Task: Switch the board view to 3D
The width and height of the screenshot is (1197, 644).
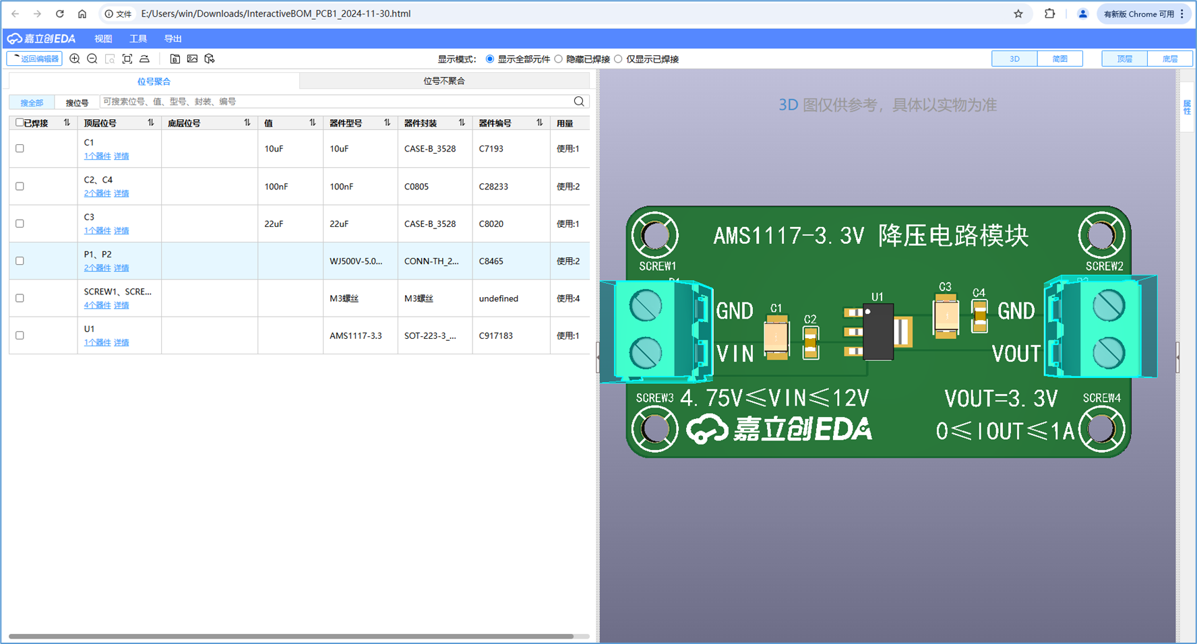Action: [x=1014, y=59]
